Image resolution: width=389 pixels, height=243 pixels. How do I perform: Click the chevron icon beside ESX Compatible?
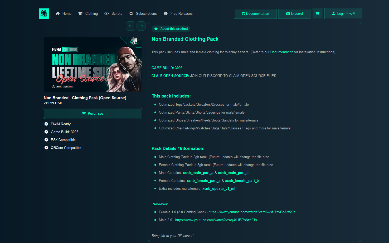[46, 140]
